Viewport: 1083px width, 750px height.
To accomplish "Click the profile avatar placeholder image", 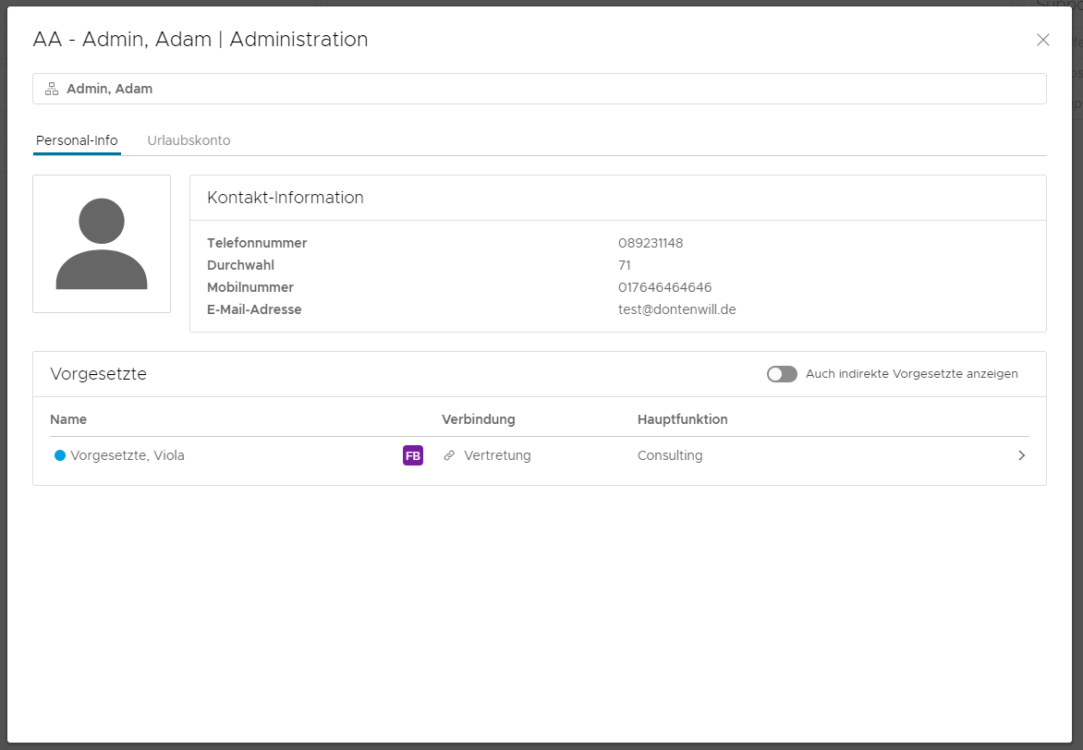I will [x=102, y=244].
